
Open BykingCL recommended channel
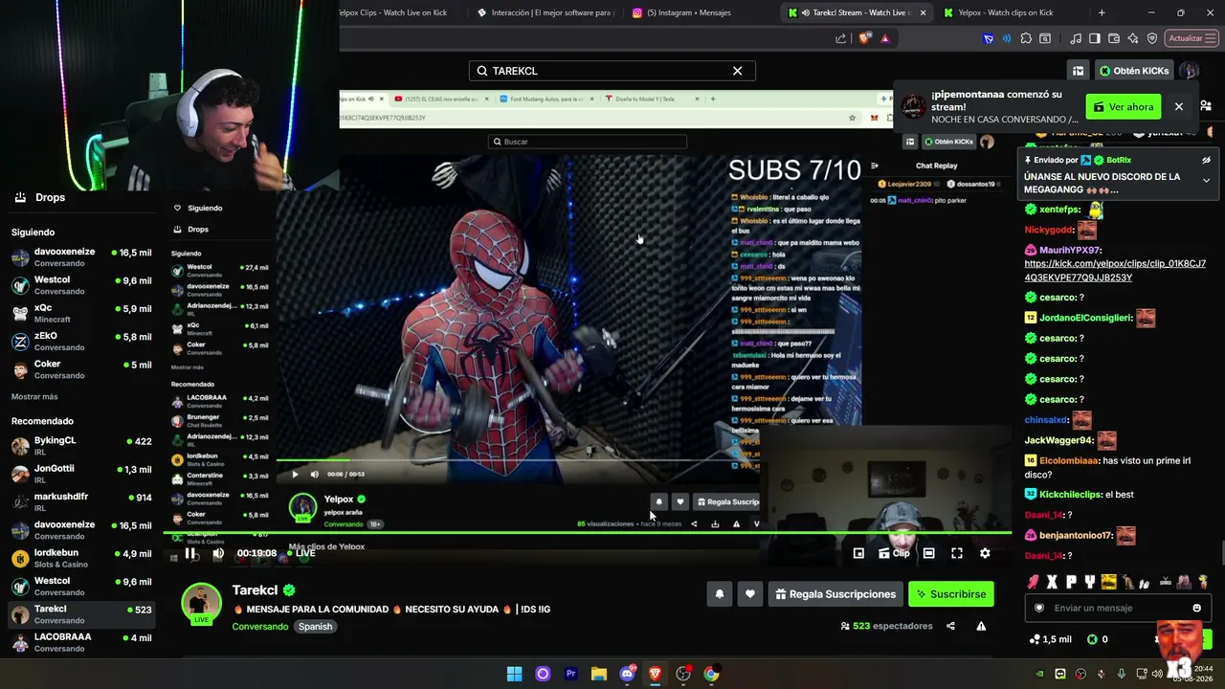pyautogui.click(x=81, y=446)
